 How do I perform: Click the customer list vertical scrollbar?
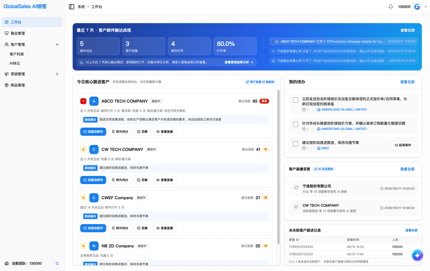click(278, 167)
